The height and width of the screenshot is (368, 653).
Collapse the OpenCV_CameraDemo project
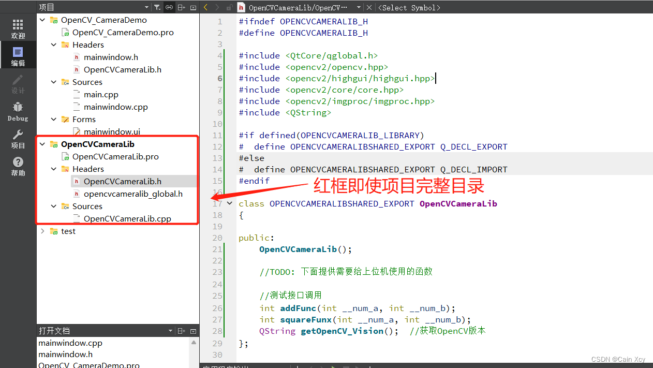click(43, 20)
